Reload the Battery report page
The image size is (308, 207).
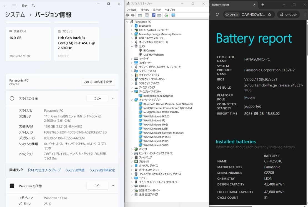(x=217, y=14)
